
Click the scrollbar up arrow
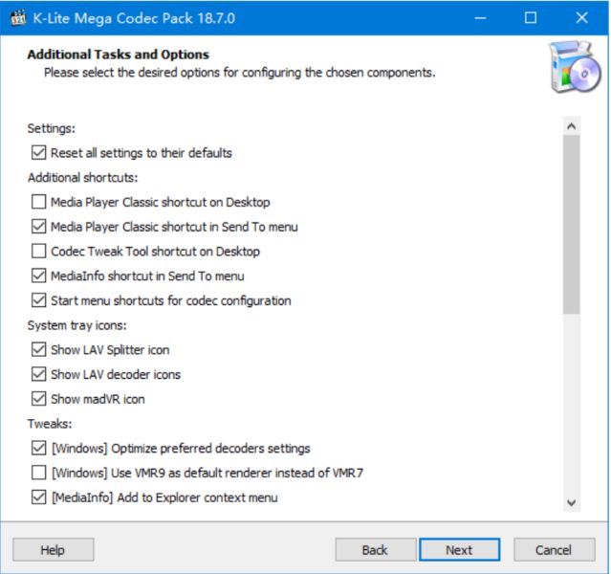point(572,126)
